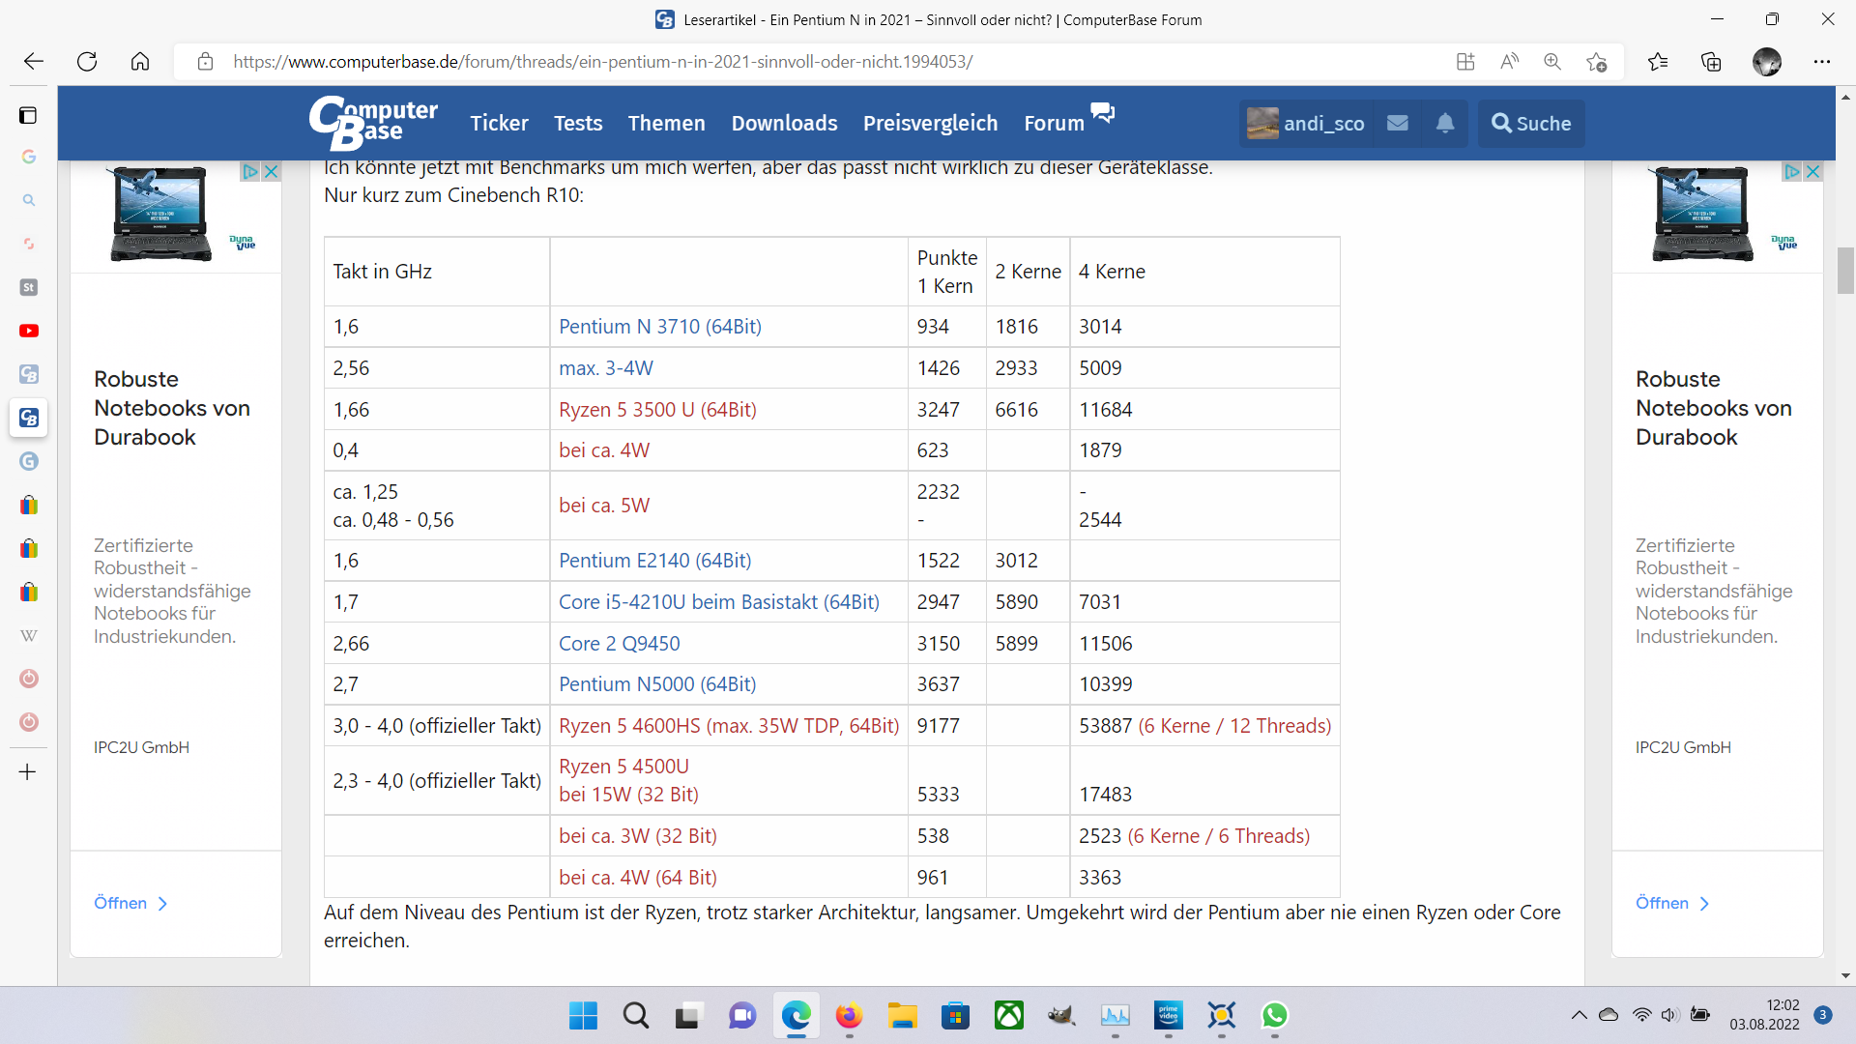The height and width of the screenshot is (1044, 1856).
Task: Click Öffnen in the left advertisement
Action: coord(130,903)
